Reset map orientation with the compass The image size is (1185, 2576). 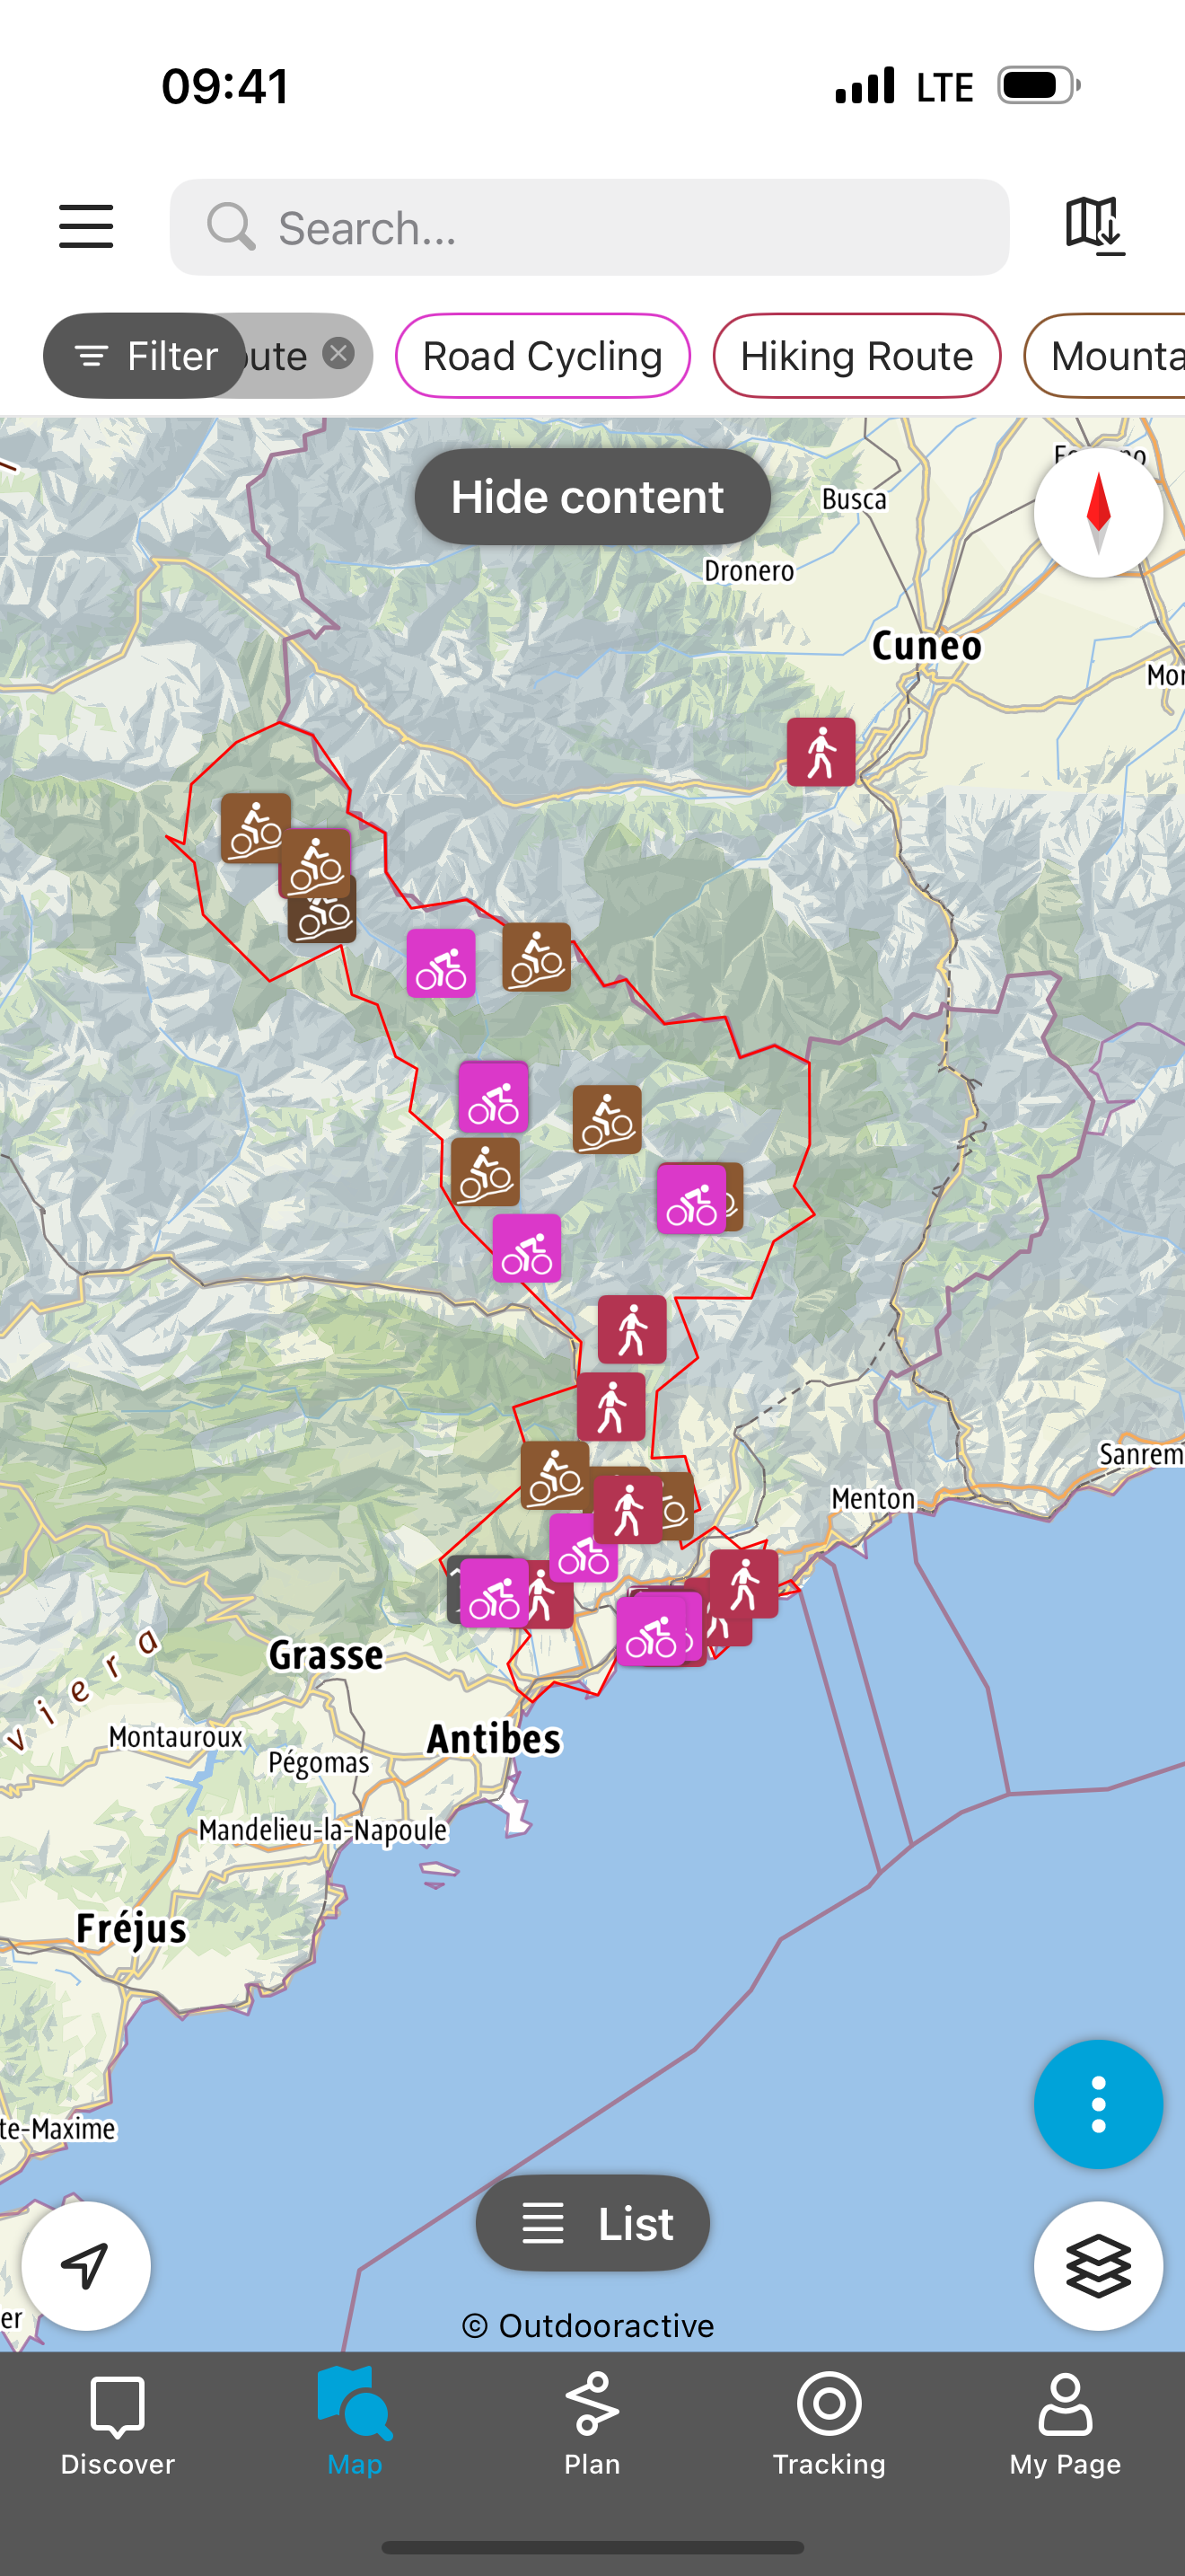point(1098,513)
